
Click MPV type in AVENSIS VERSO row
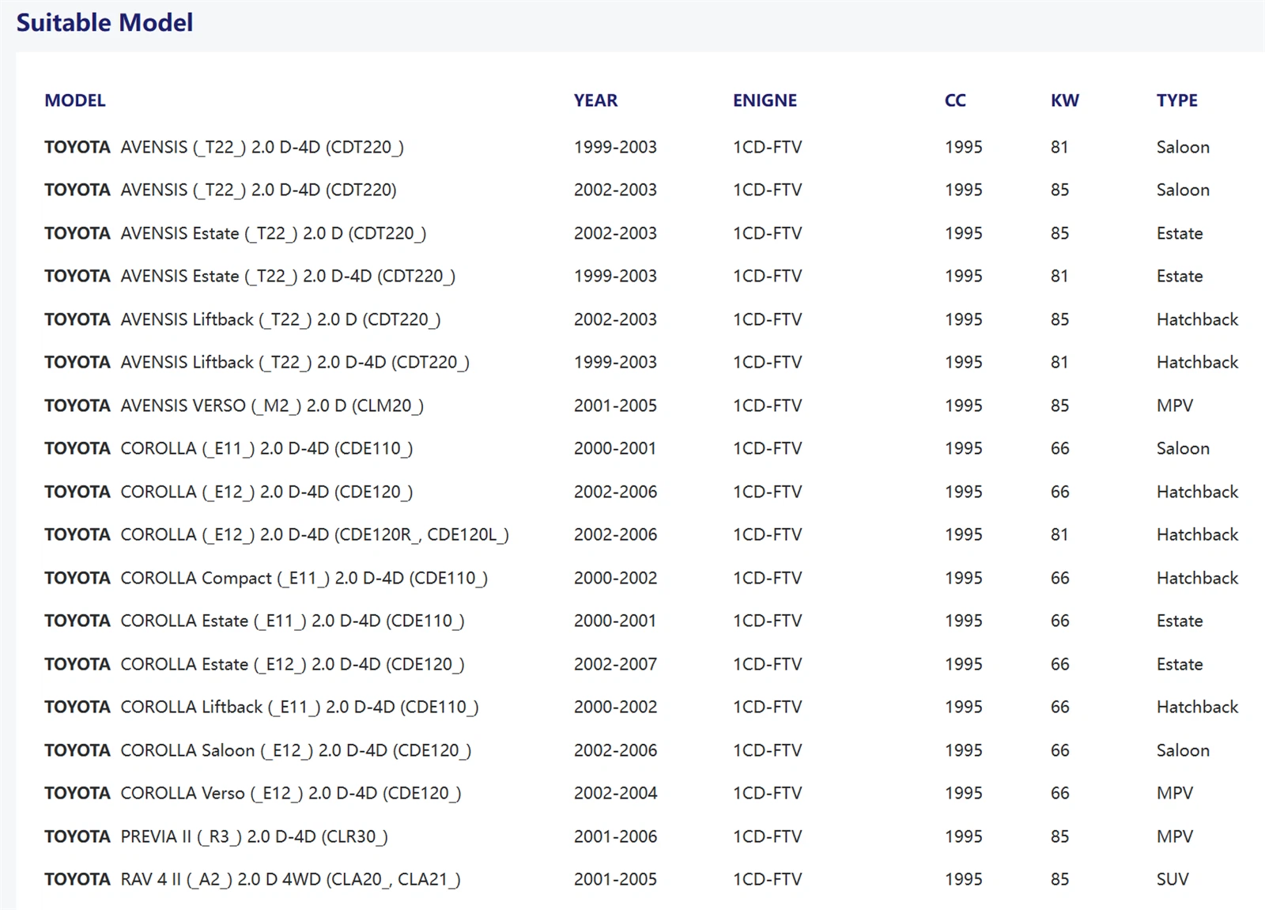(x=1175, y=406)
